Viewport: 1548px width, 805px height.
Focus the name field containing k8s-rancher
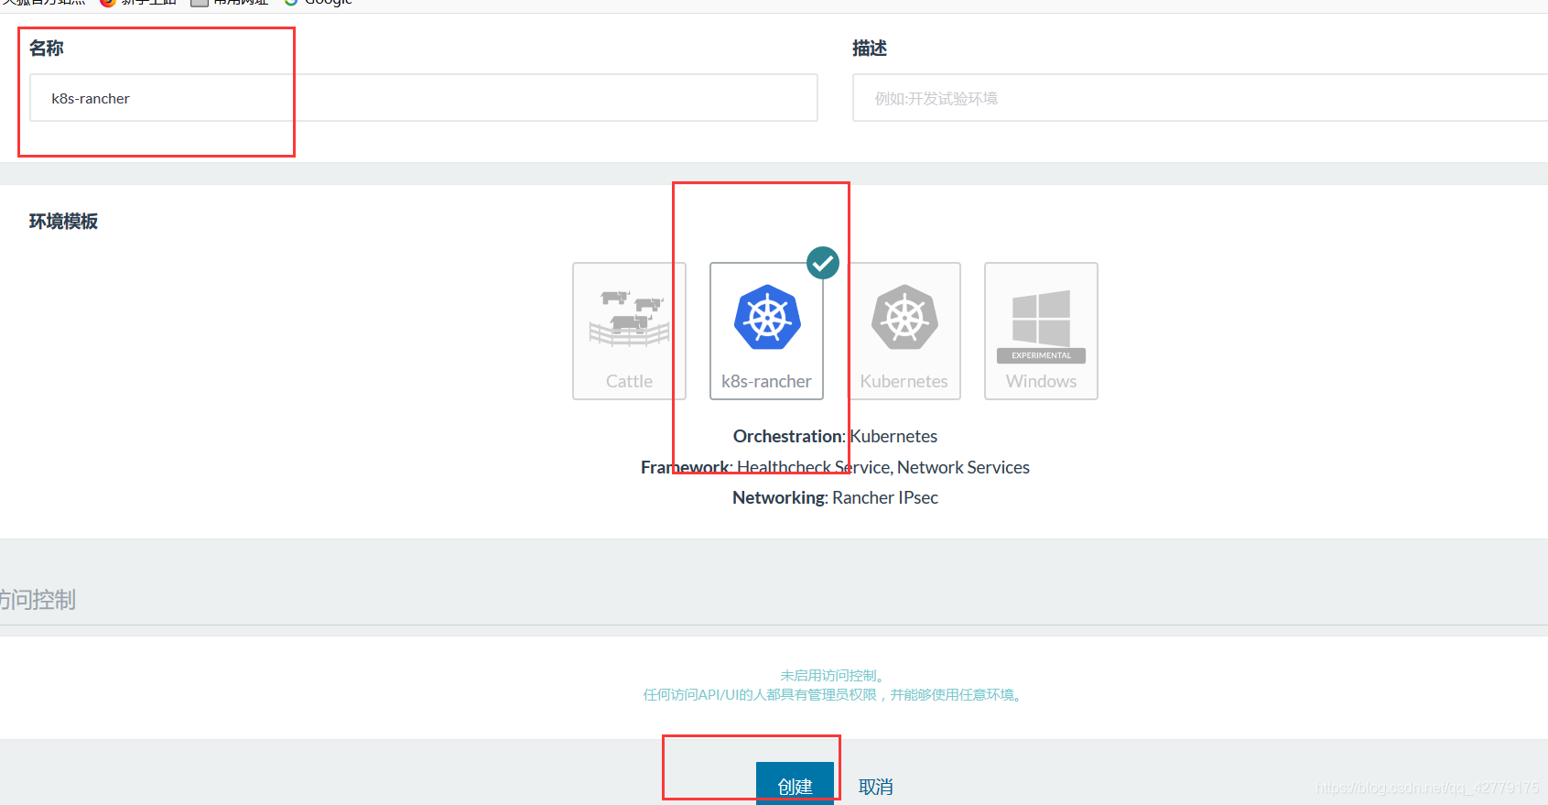coord(424,98)
